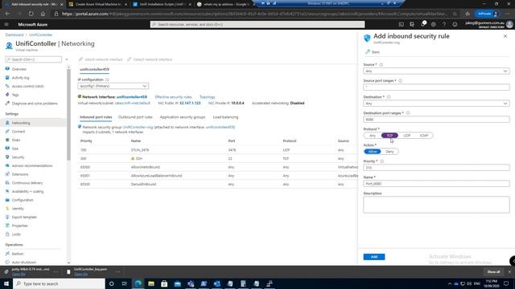
Task: Click the Add button
Action: point(374,257)
